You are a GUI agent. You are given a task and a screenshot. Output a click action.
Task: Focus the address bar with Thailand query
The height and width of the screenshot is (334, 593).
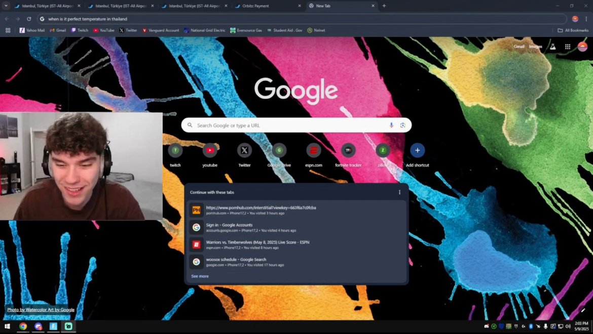[302, 19]
